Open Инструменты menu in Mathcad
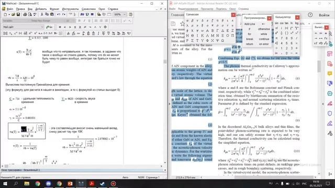The height and width of the screenshot is (188, 335). [x=70, y=9]
